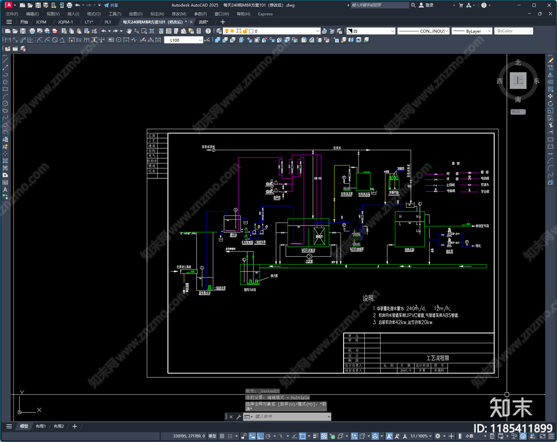Click the Line tool in the draw toolbar

[5, 60]
